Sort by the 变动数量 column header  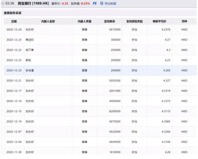click(x=109, y=21)
